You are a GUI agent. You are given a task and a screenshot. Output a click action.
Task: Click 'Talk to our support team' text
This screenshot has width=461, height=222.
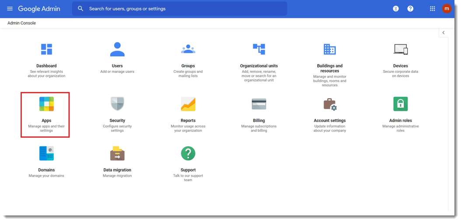pos(188,178)
